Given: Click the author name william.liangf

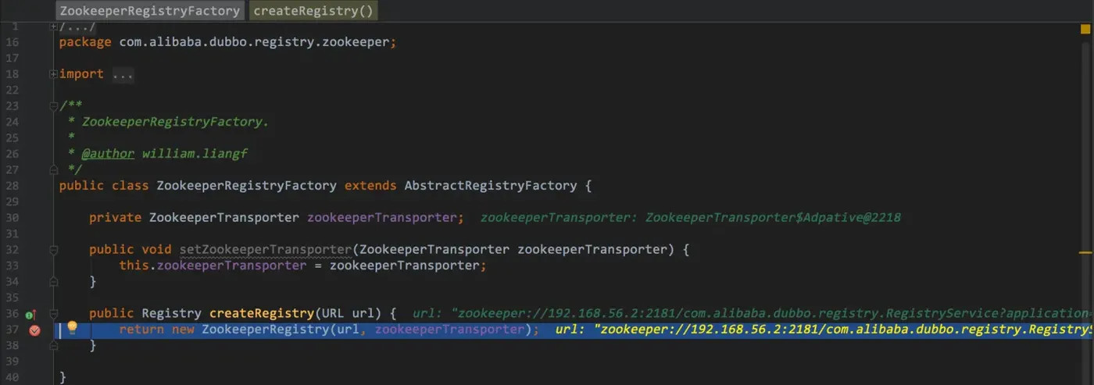Looking at the screenshot, I should [x=195, y=154].
